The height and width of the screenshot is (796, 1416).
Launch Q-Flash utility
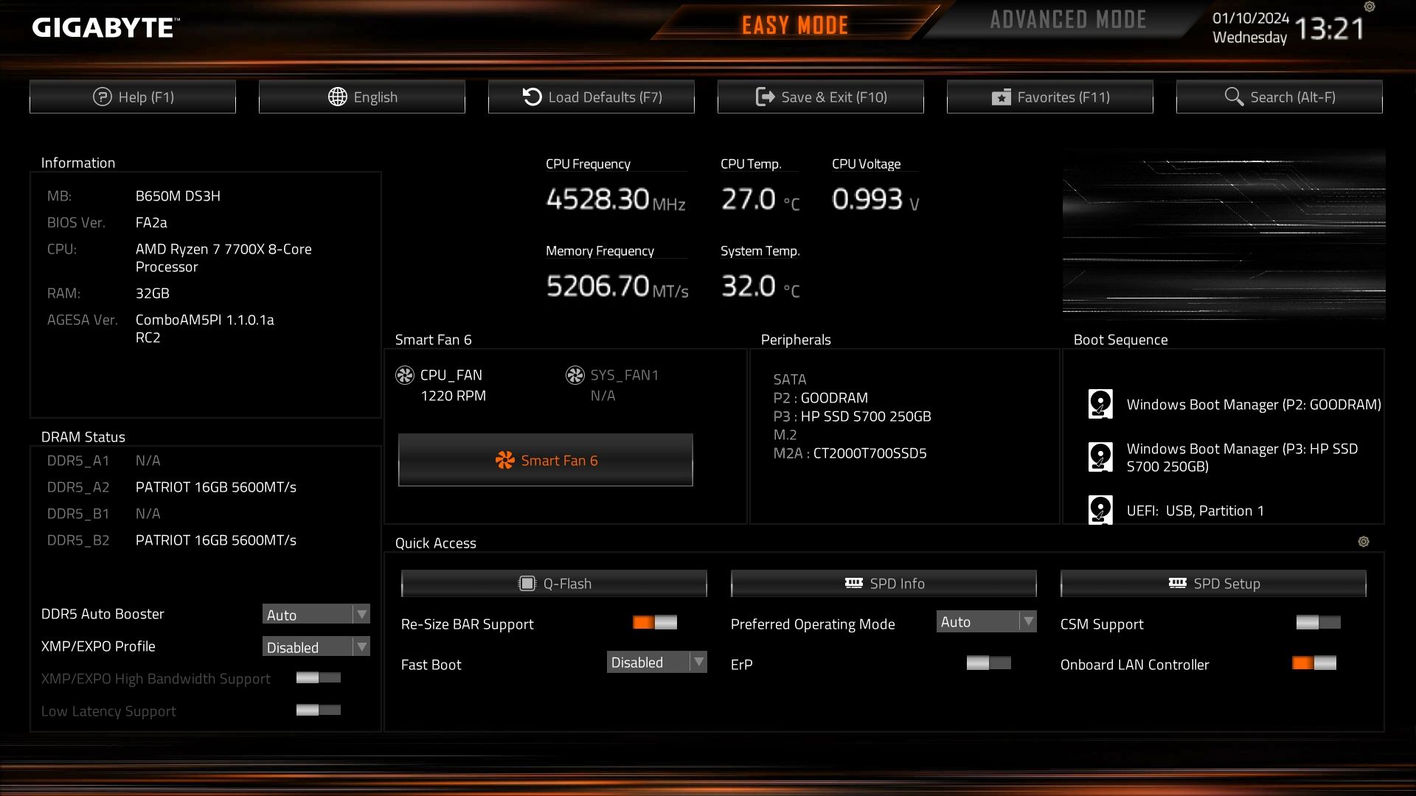tap(554, 584)
